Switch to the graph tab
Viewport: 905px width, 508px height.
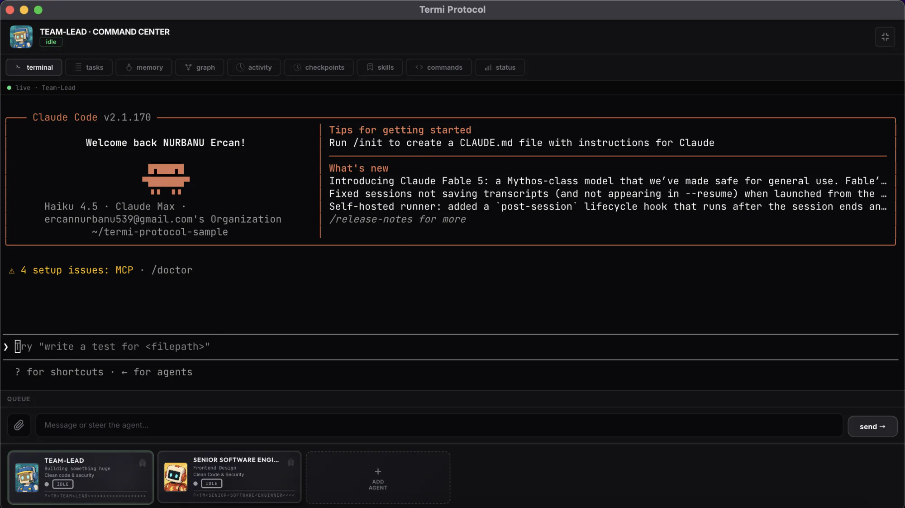click(200, 67)
